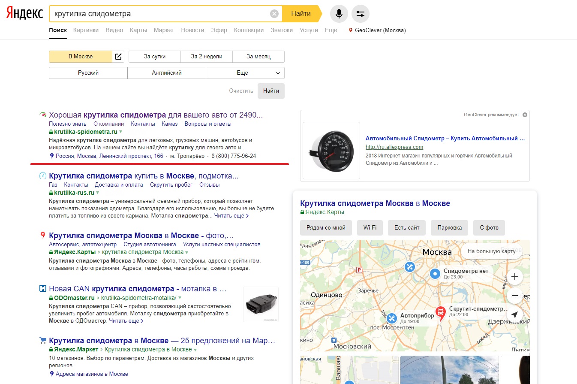Screen dimensions: 577x384
Task: Click the ODOmaster result favicon
Action: [x=42, y=288]
